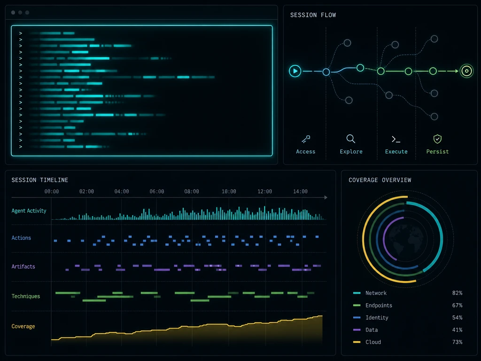Click the 04:00 timeline marker

(122, 192)
